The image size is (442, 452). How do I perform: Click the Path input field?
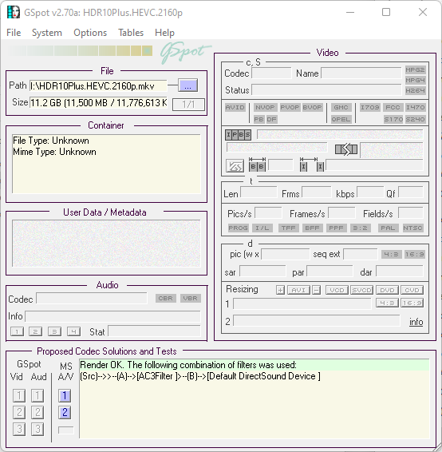pos(98,85)
